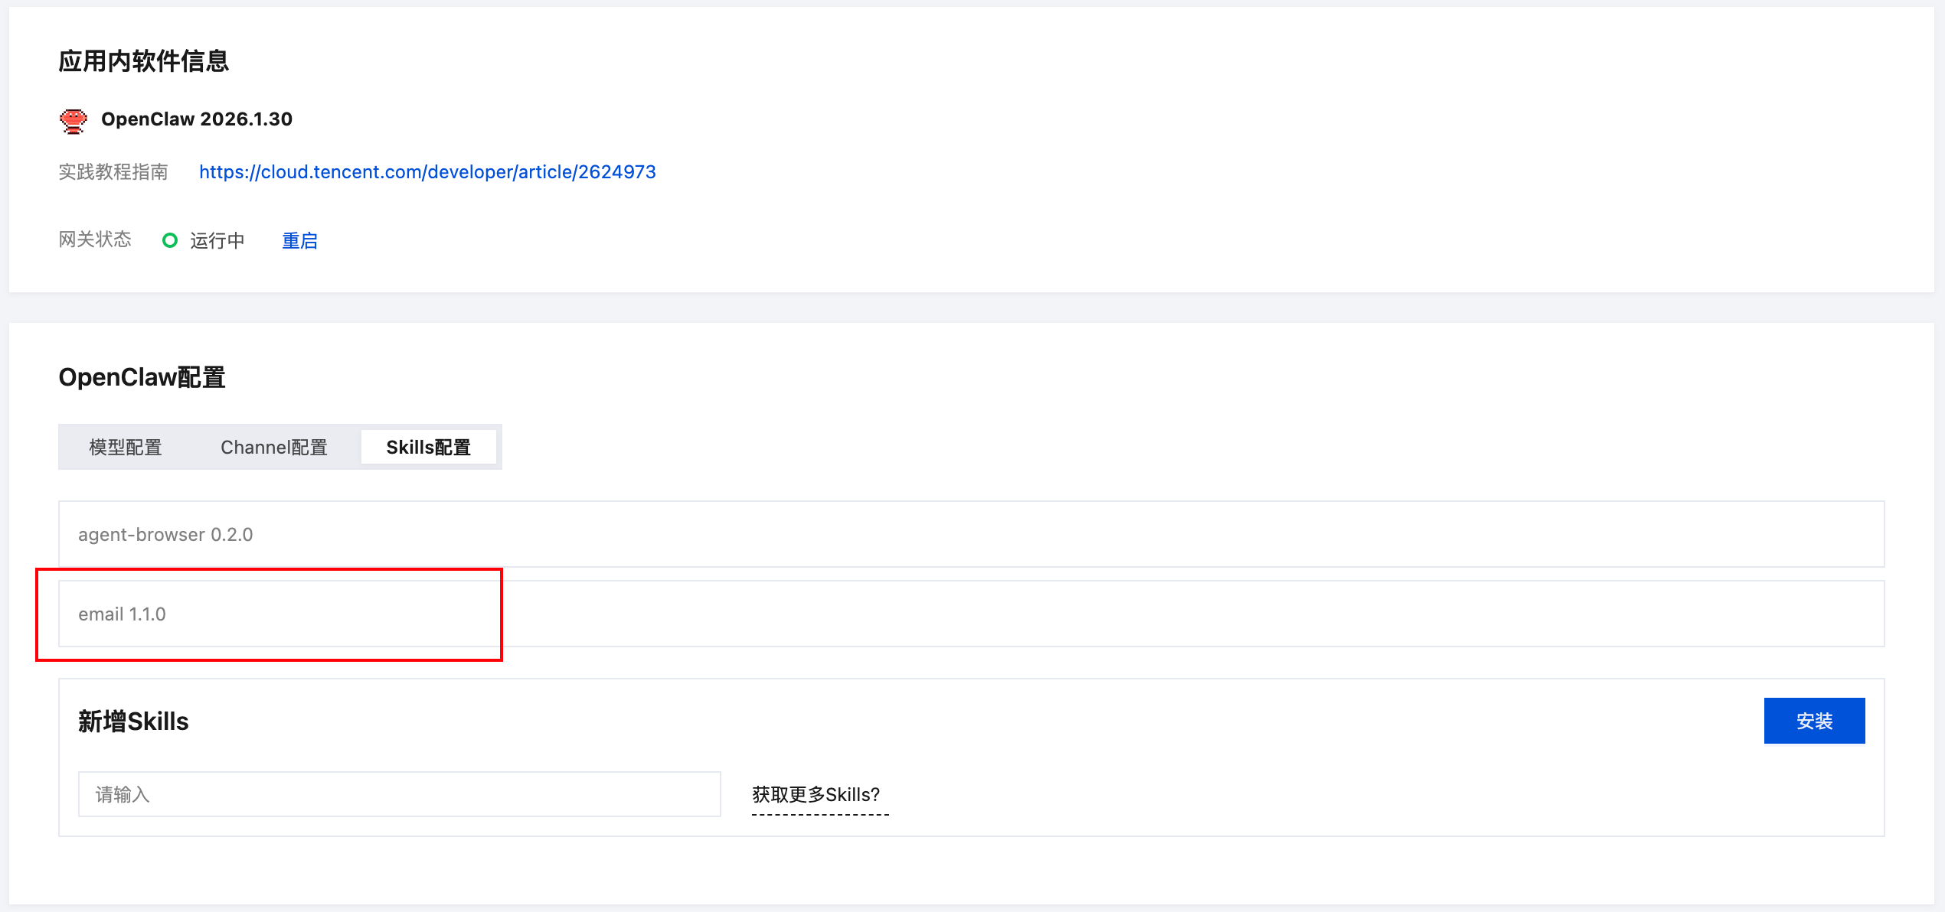This screenshot has height=912, width=1945.
Task: Click the OpenClaw lobster logo icon
Action: (x=74, y=120)
